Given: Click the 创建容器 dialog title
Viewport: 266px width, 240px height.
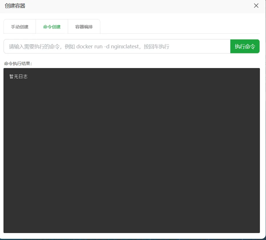Looking at the screenshot, I should (x=15, y=6).
